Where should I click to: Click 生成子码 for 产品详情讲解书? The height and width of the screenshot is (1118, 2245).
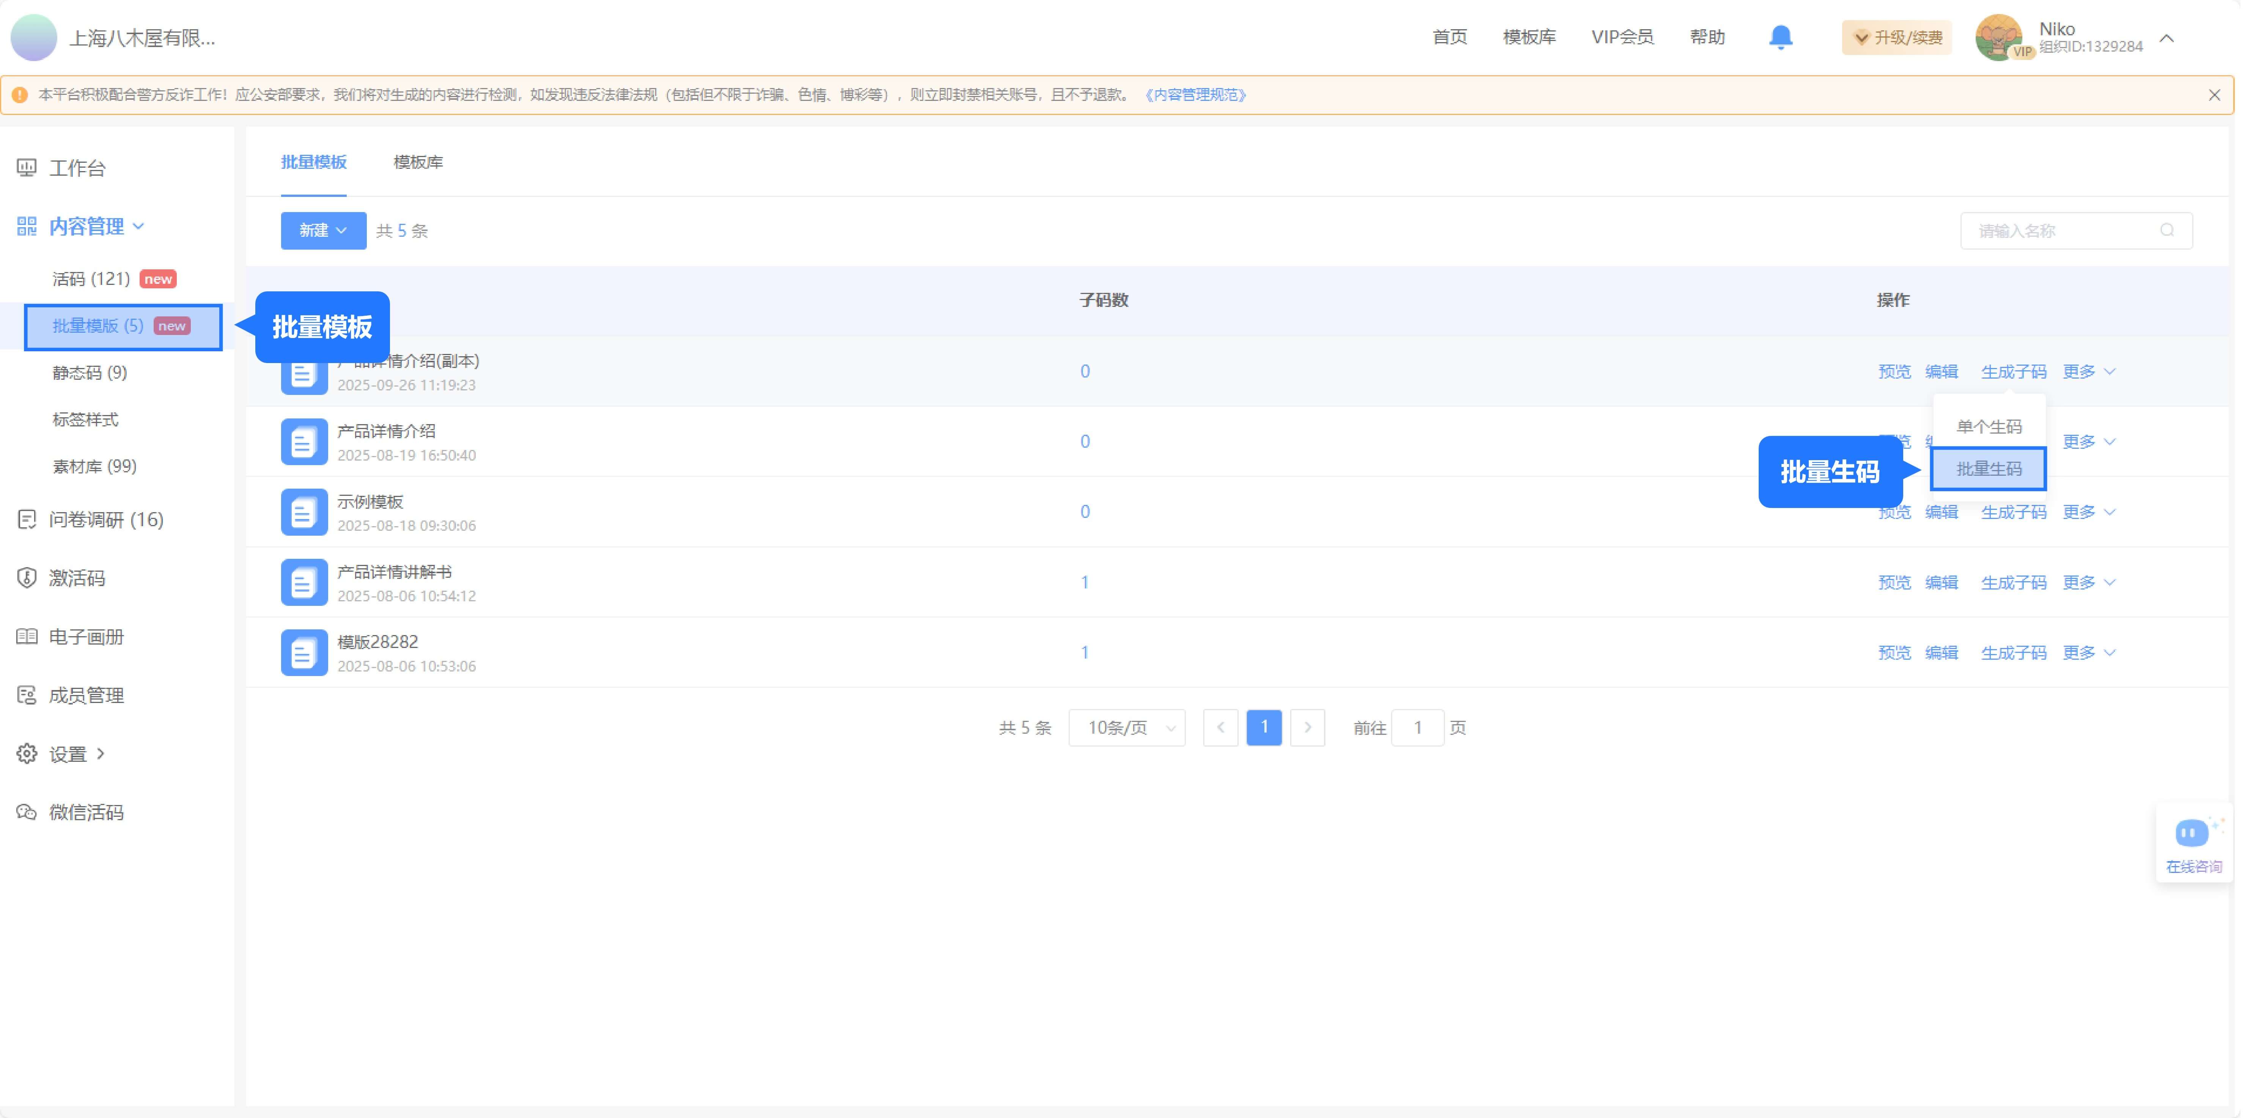(2014, 582)
